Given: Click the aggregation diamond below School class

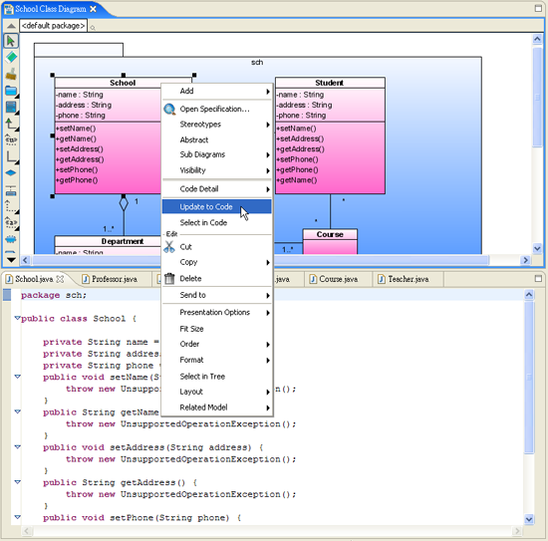Looking at the screenshot, I should [124, 203].
